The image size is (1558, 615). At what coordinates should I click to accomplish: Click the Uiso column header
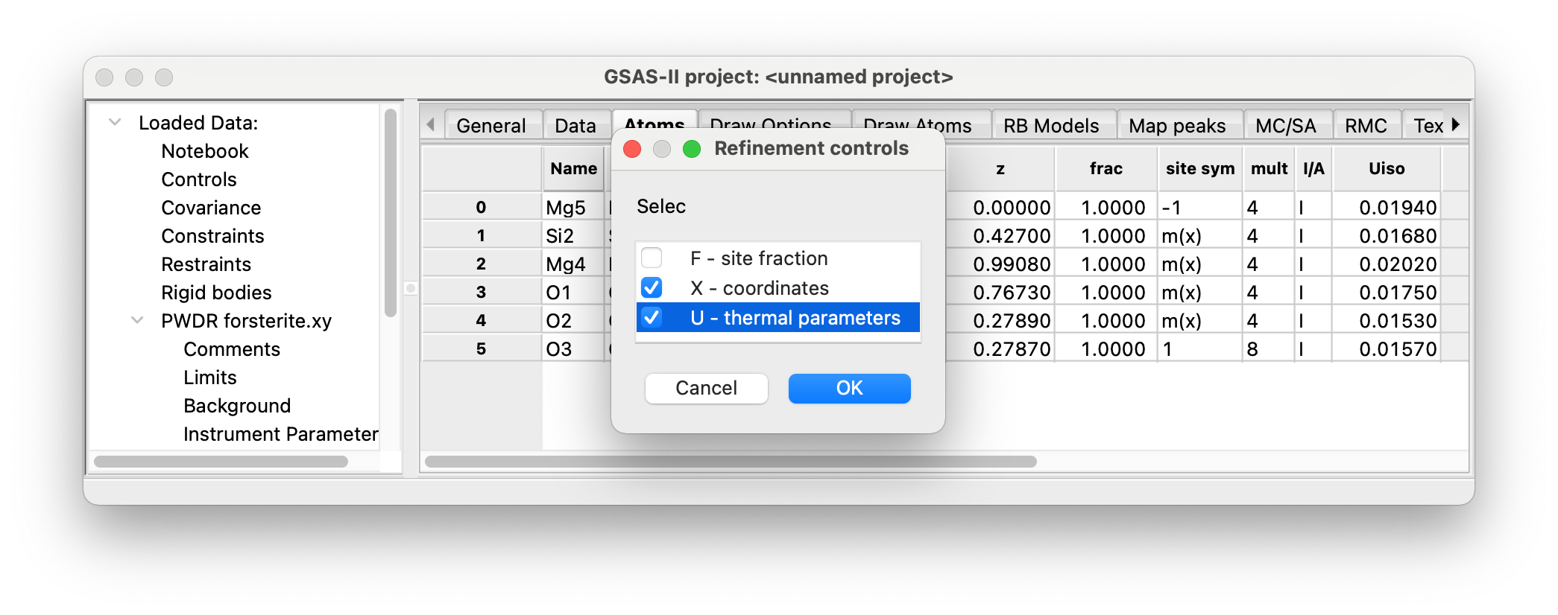pos(1386,169)
